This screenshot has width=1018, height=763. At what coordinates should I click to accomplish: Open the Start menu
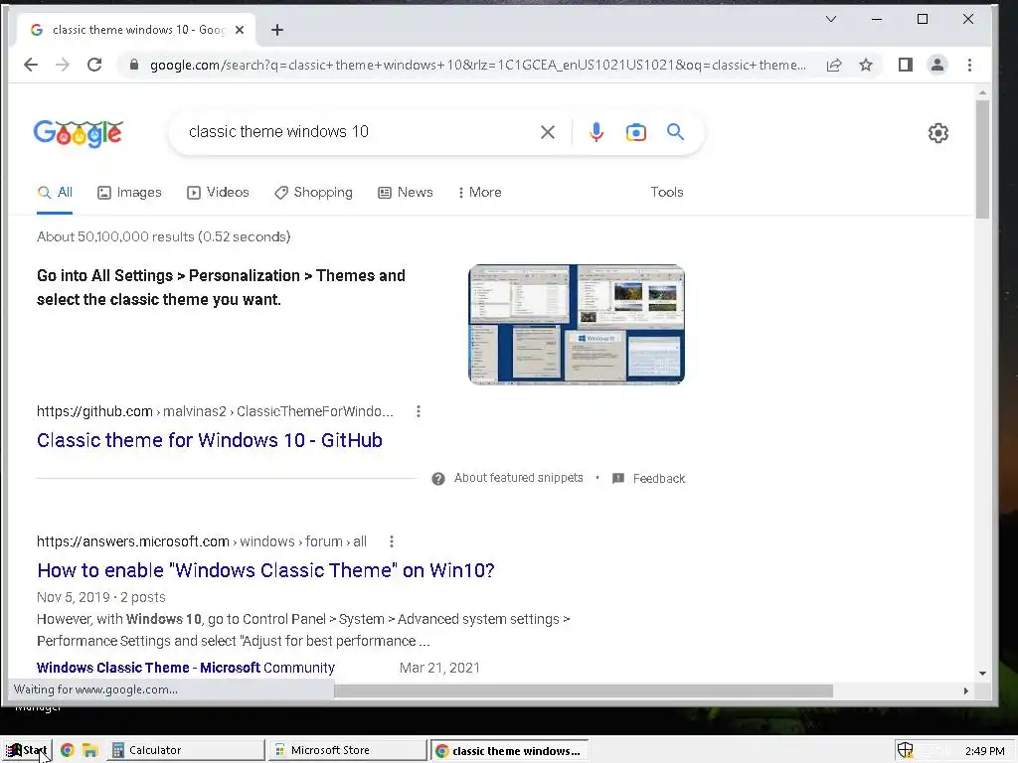click(27, 750)
